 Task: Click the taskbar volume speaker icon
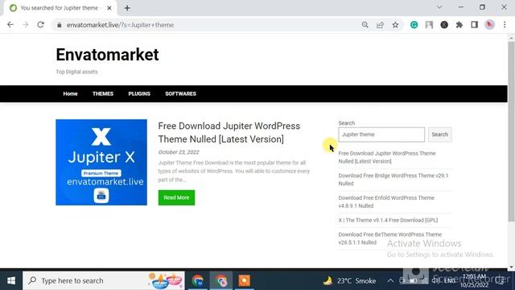coord(435,281)
